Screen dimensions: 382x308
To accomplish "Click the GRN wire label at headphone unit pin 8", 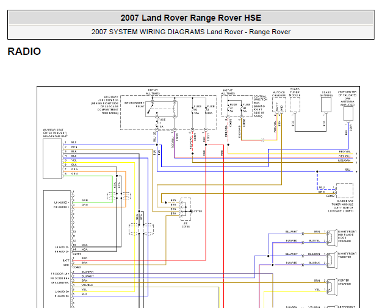I will (x=74, y=174).
